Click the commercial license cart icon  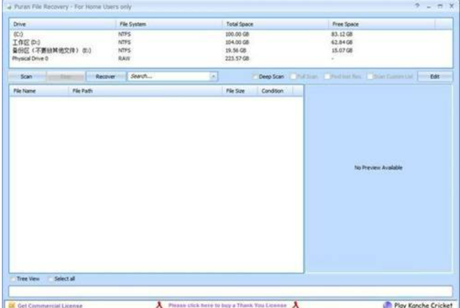pyautogui.click(x=12, y=306)
